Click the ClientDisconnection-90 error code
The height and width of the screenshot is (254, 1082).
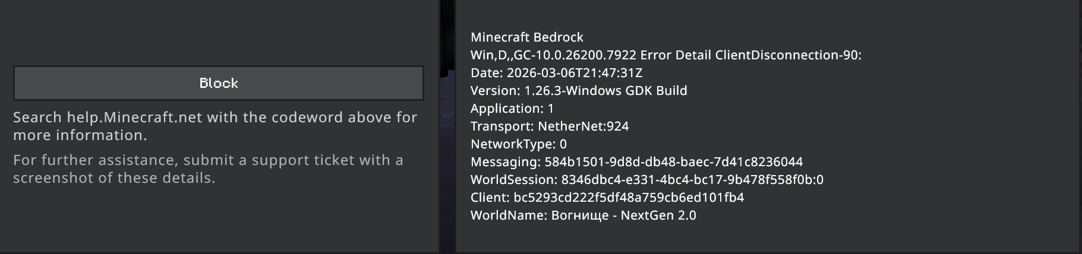788,55
